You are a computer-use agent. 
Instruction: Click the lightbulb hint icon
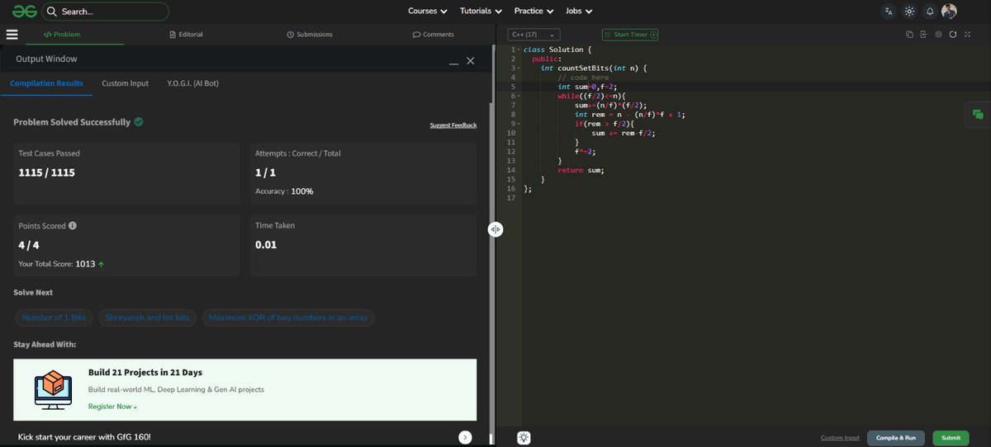tap(524, 438)
